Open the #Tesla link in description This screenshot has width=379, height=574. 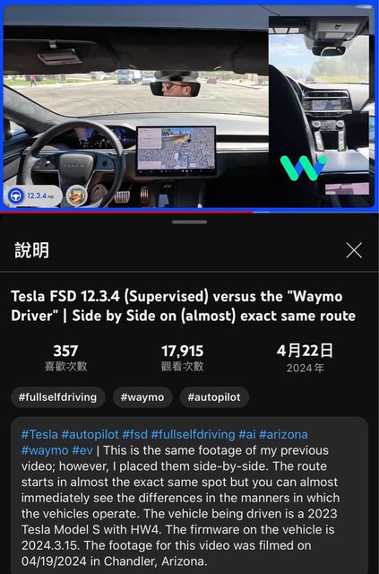pos(39,434)
